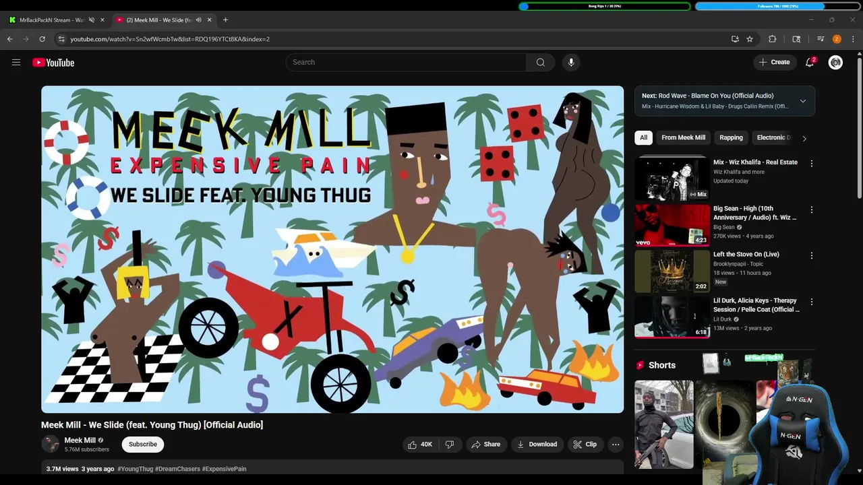This screenshot has height=485, width=863.
Task: Expand the Next: Rod Wave playlist panel
Action: pos(803,101)
